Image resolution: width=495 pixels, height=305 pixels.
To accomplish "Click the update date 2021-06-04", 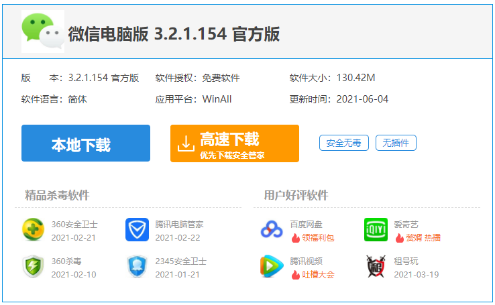I will click(x=362, y=99).
